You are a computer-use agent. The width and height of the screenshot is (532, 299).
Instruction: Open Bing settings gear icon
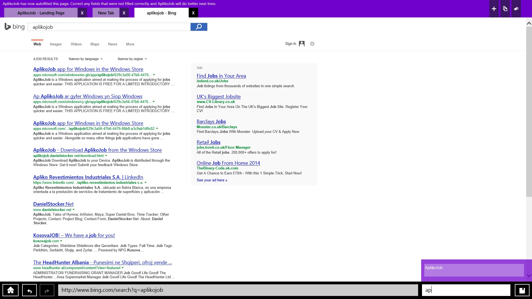312,44
